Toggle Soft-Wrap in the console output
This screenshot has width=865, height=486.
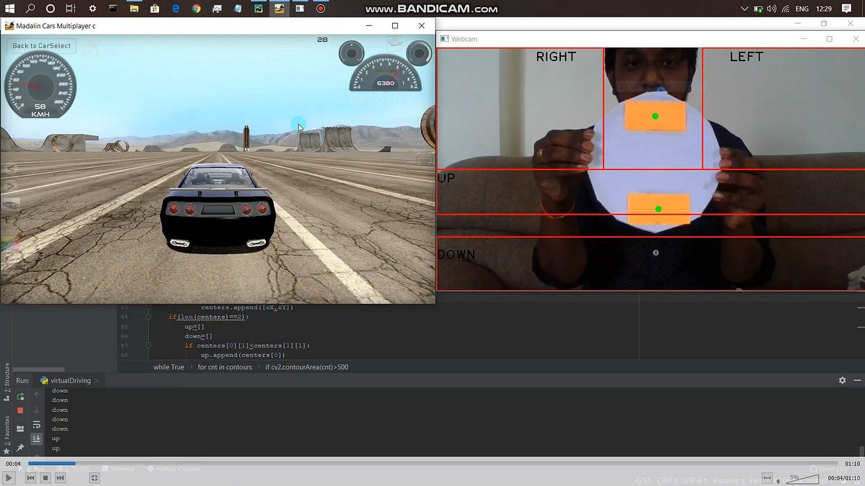coord(36,425)
